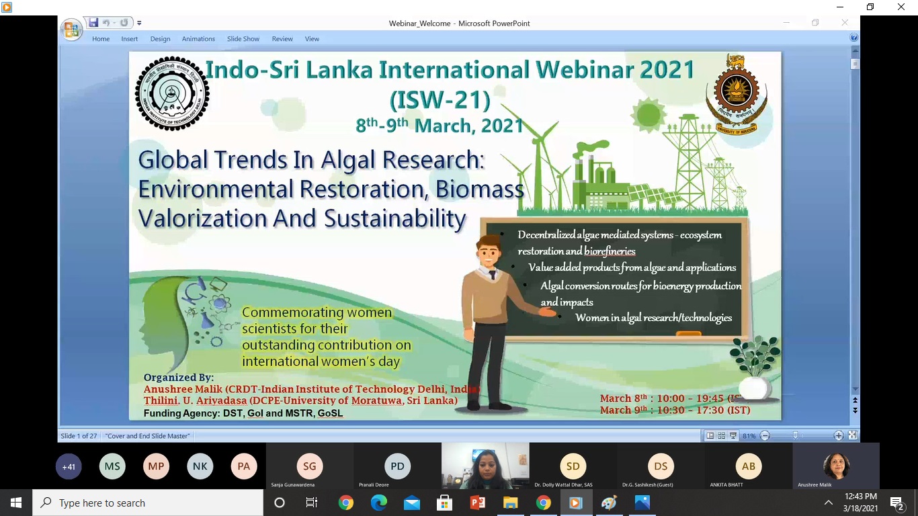Image resolution: width=918 pixels, height=516 pixels.
Task: Switch to the Animations ribbon tab
Action: (x=198, y=39)
